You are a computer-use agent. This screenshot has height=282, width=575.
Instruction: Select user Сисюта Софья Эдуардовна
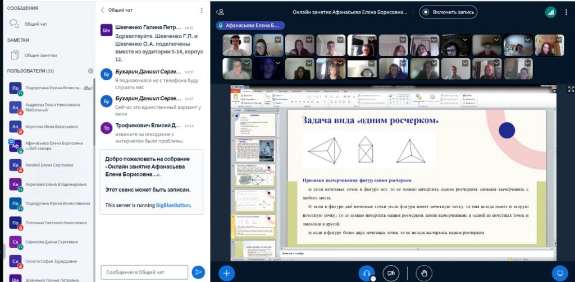click(50, 261)
